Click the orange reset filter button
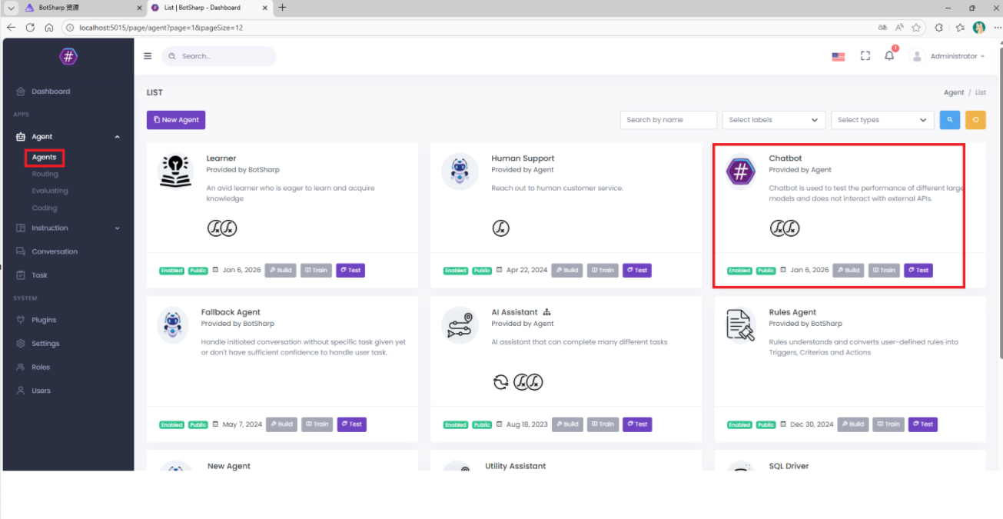The width and height of the screenshot is (1003, 519). coord(975,120)
